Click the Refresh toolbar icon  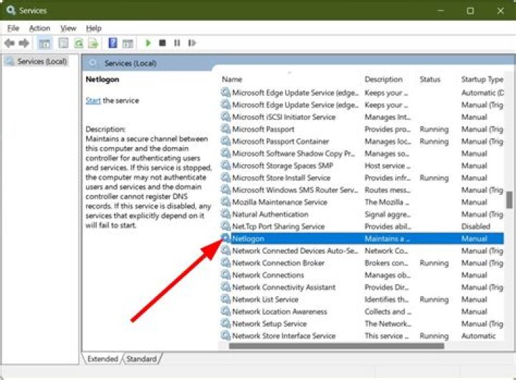79,43
